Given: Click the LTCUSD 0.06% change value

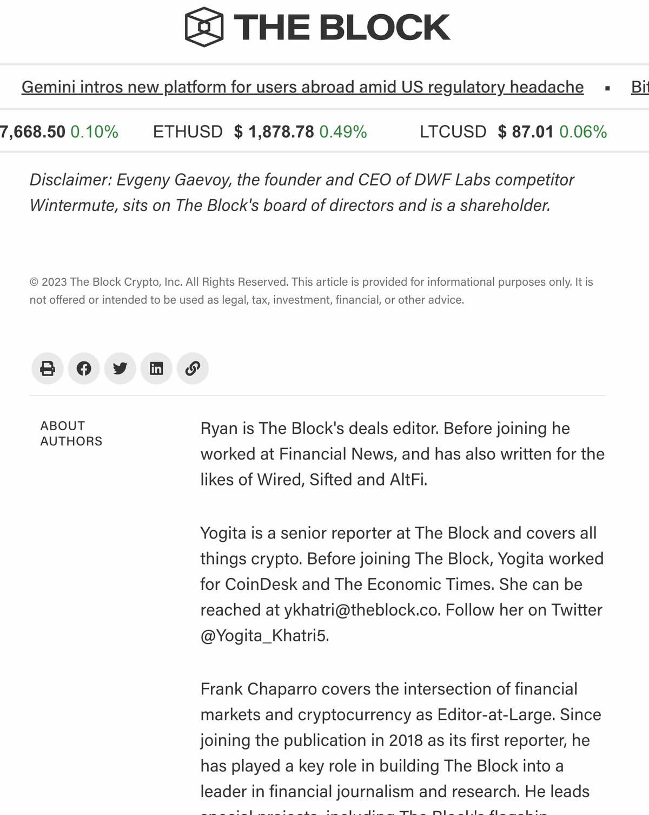Looking at the screenshot, I should 583,132.
